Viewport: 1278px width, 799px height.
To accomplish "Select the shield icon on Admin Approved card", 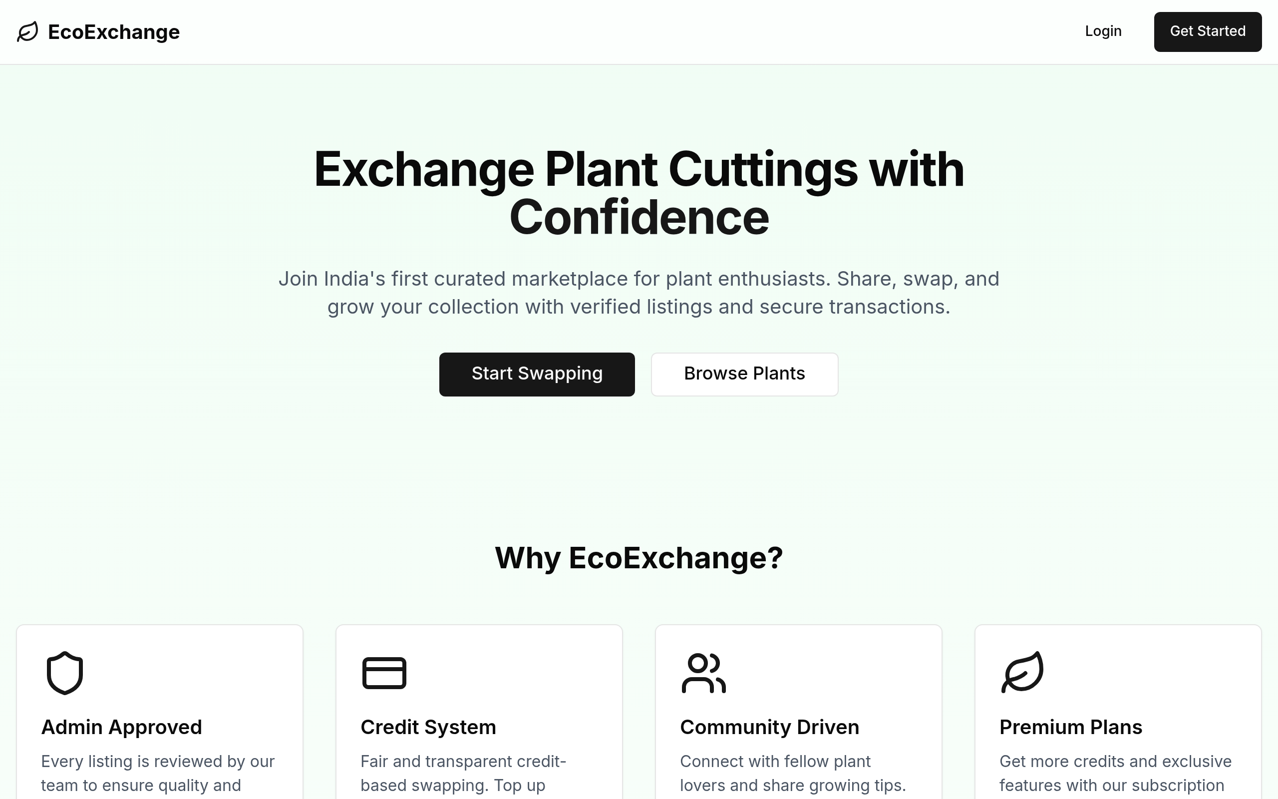I will click(x=64, y=672).
